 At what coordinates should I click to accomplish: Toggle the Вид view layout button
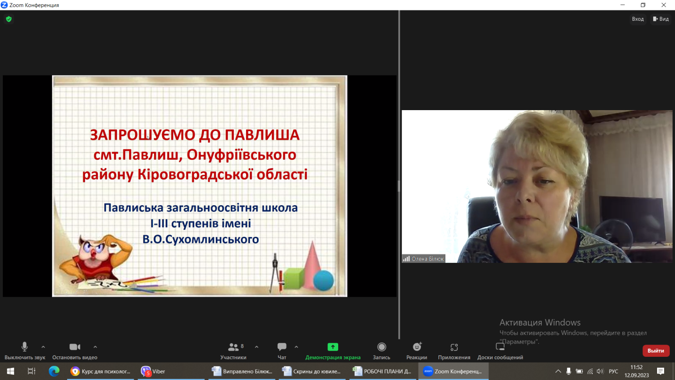coord(660,19)
